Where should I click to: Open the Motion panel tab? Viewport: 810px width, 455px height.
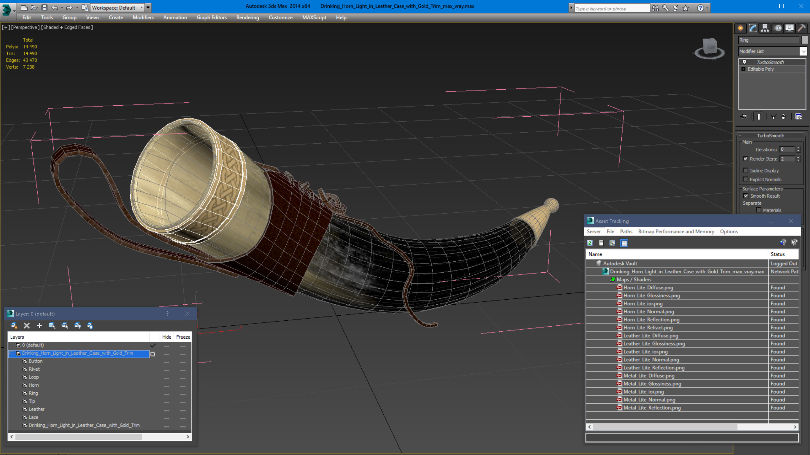coord(778,28)
